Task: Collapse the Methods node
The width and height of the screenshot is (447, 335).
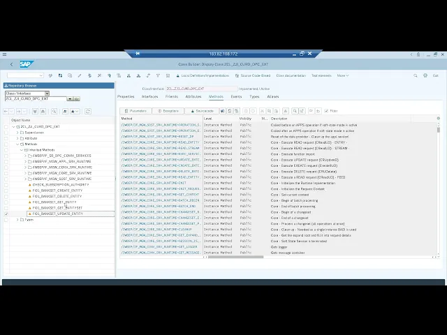Action: tap(17, 144)
